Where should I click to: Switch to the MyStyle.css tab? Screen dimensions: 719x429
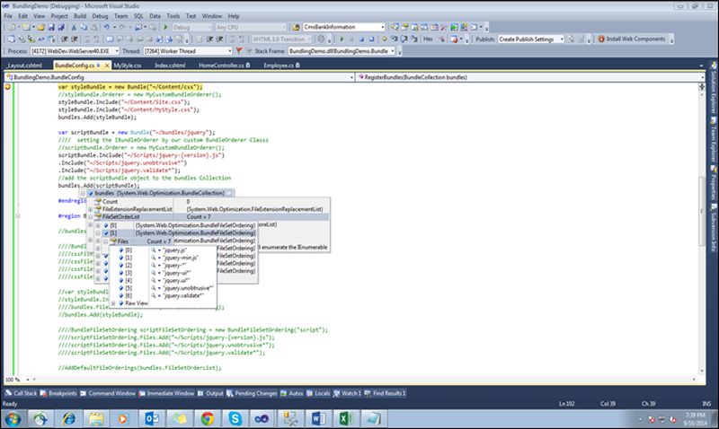(x=127, y=66)
